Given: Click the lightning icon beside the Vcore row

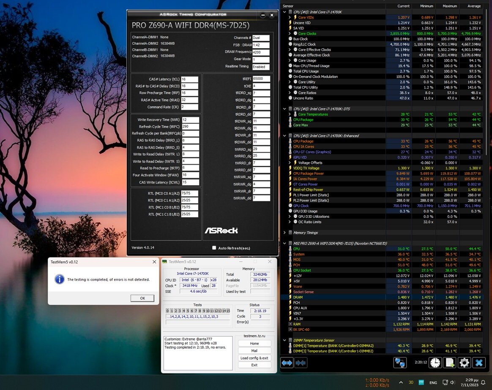Looking at the screenshot, I should point(290,286).
